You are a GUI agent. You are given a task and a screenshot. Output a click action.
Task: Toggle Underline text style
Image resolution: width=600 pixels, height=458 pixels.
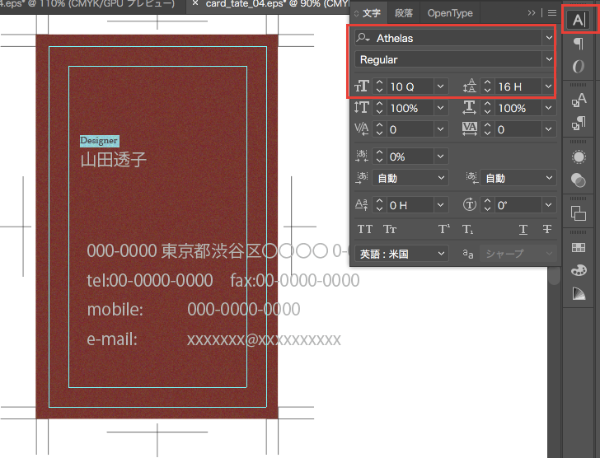(523, 230)
